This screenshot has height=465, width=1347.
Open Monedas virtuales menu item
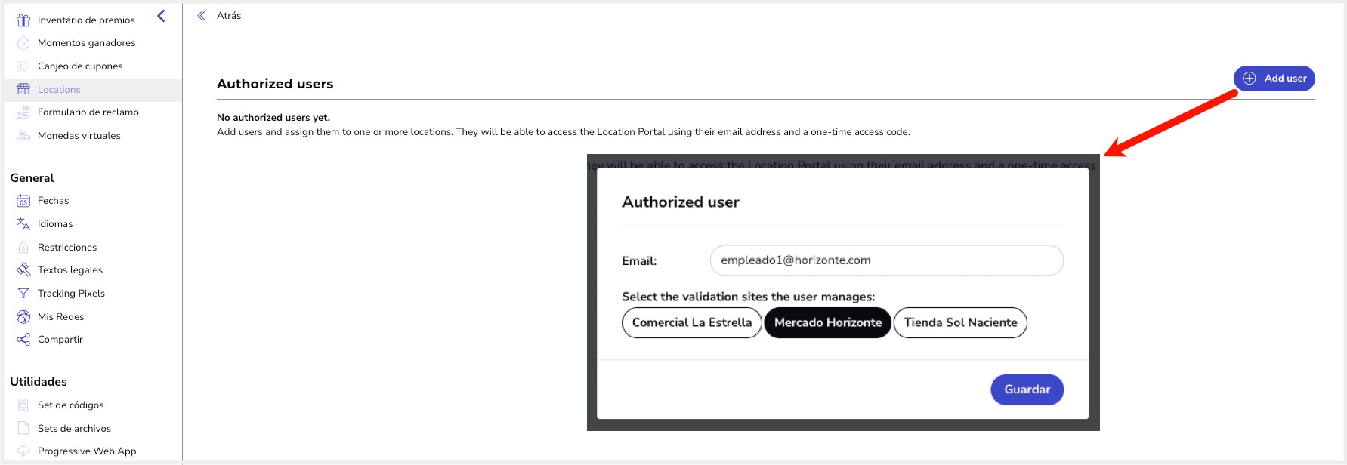[x=79, y=136]
